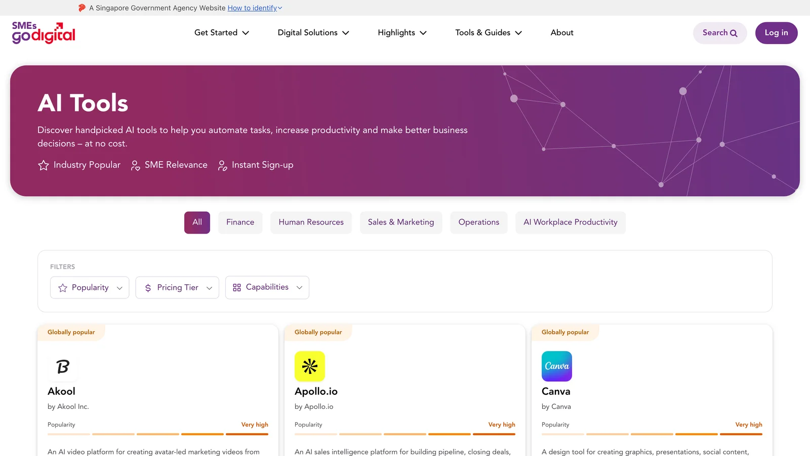Click the Industry Popular label
810x456 pixels.
pos(87,165)
